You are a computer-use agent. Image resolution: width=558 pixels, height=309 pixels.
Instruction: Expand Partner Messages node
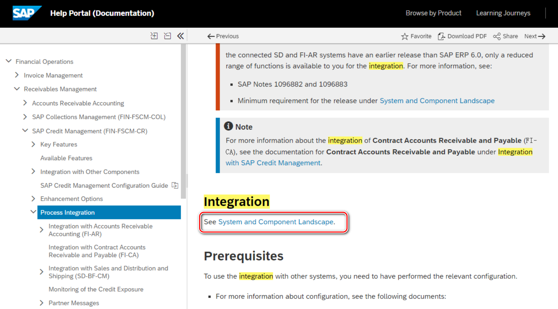point(41,303)
